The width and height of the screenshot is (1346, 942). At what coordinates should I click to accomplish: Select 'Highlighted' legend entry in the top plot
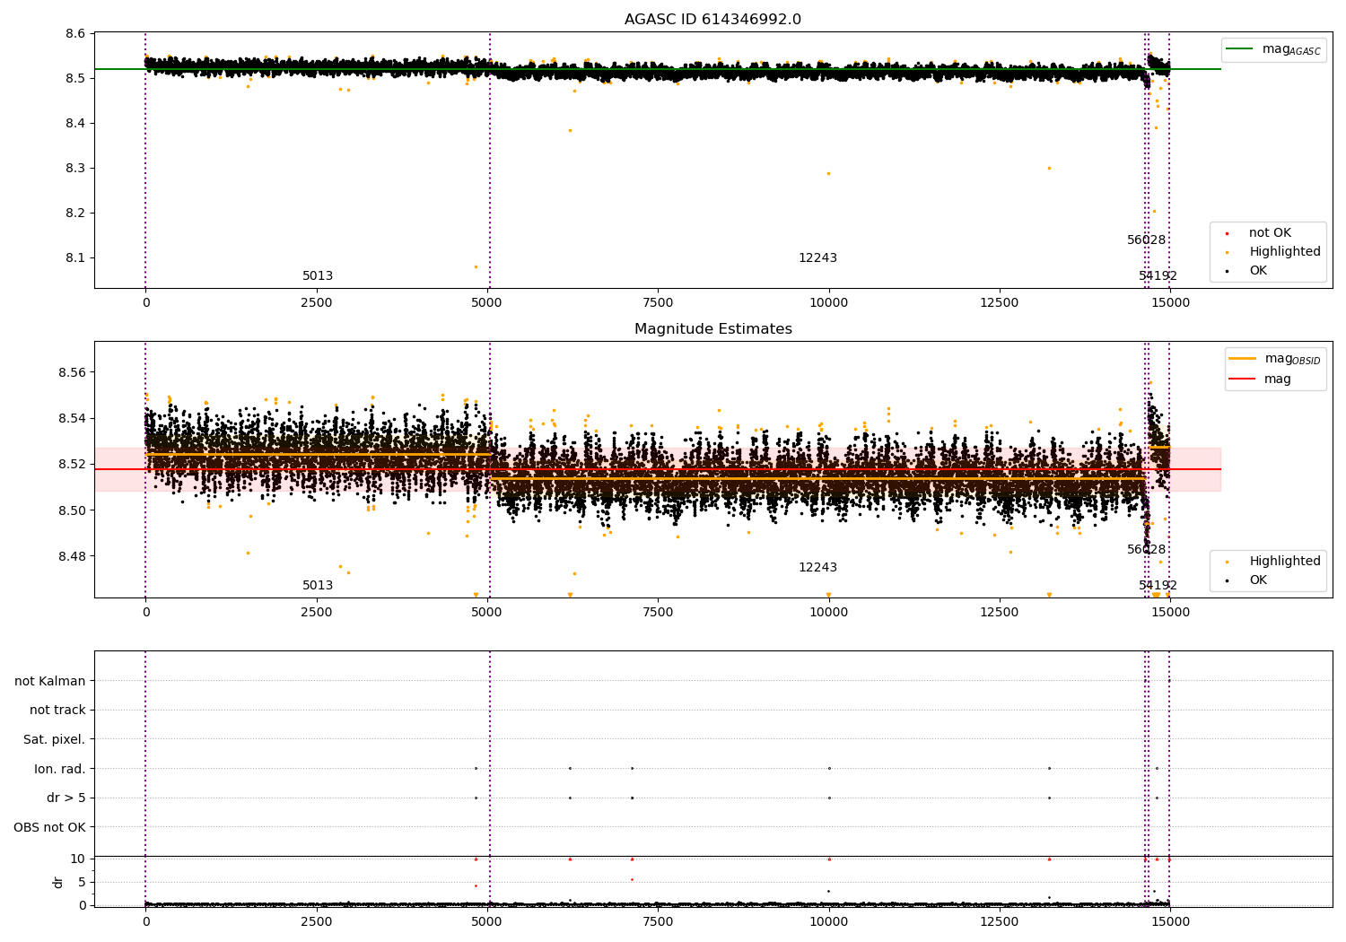pos(1285,252)
